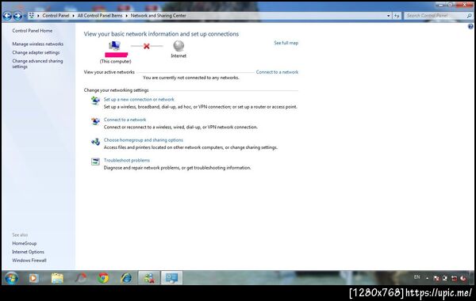The image size is (476, 301).
Task: Click Connect to a network beside active networks
Action: click(277, 72)
